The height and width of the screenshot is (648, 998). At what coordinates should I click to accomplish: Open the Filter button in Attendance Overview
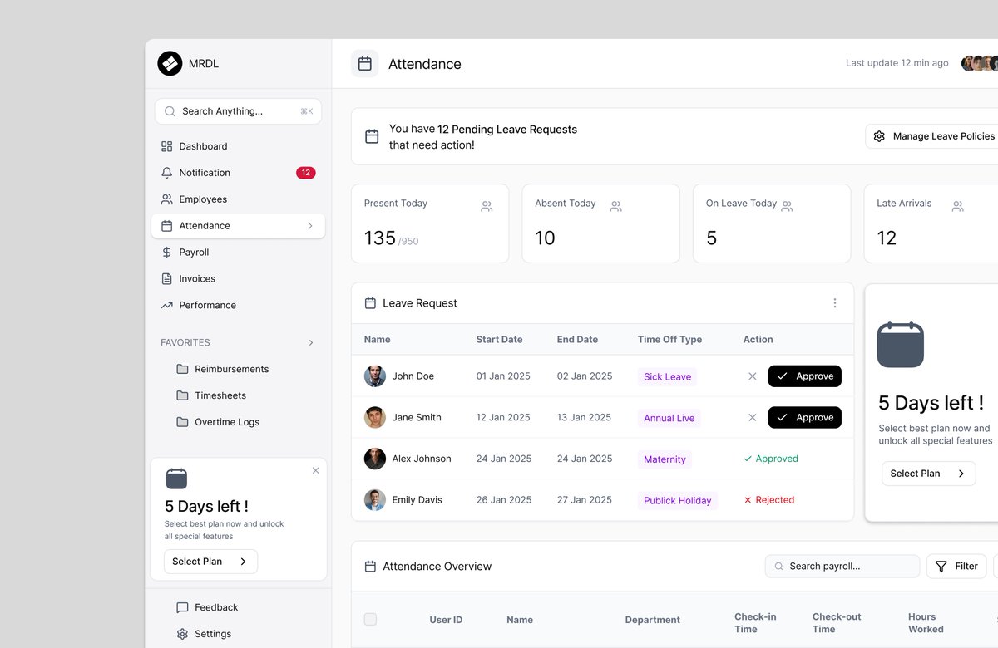[956, 567]
